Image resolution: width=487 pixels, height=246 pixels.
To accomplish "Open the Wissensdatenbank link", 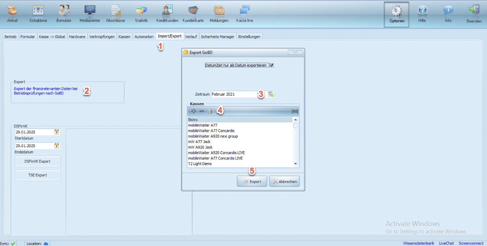I will pyautogui.click(x=419, y=243).
